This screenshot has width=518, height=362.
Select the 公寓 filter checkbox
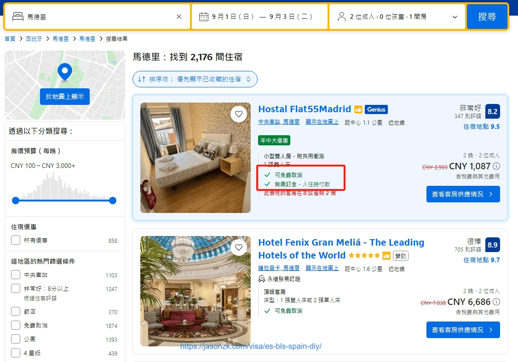(16, 339)
